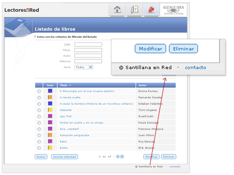Go to the home page house icon
This screenshot has width=234, height=175.
coord(117,9)
